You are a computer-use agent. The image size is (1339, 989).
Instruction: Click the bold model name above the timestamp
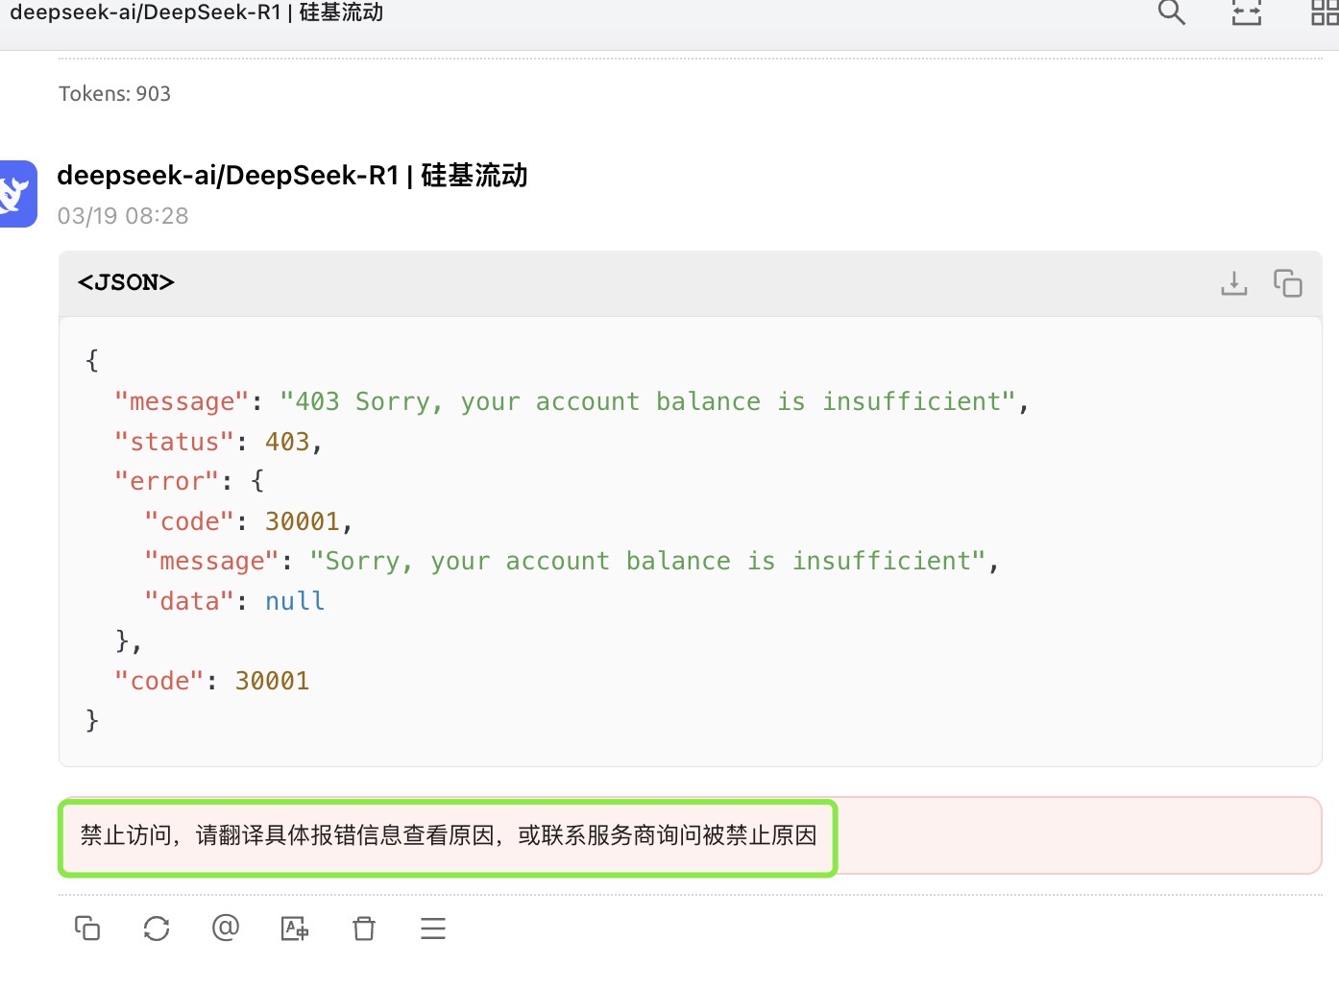[292, 176]
